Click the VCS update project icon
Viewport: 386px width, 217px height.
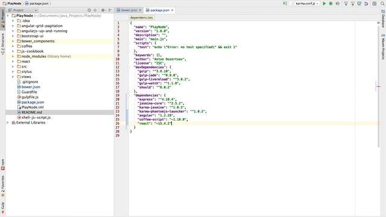346,4
